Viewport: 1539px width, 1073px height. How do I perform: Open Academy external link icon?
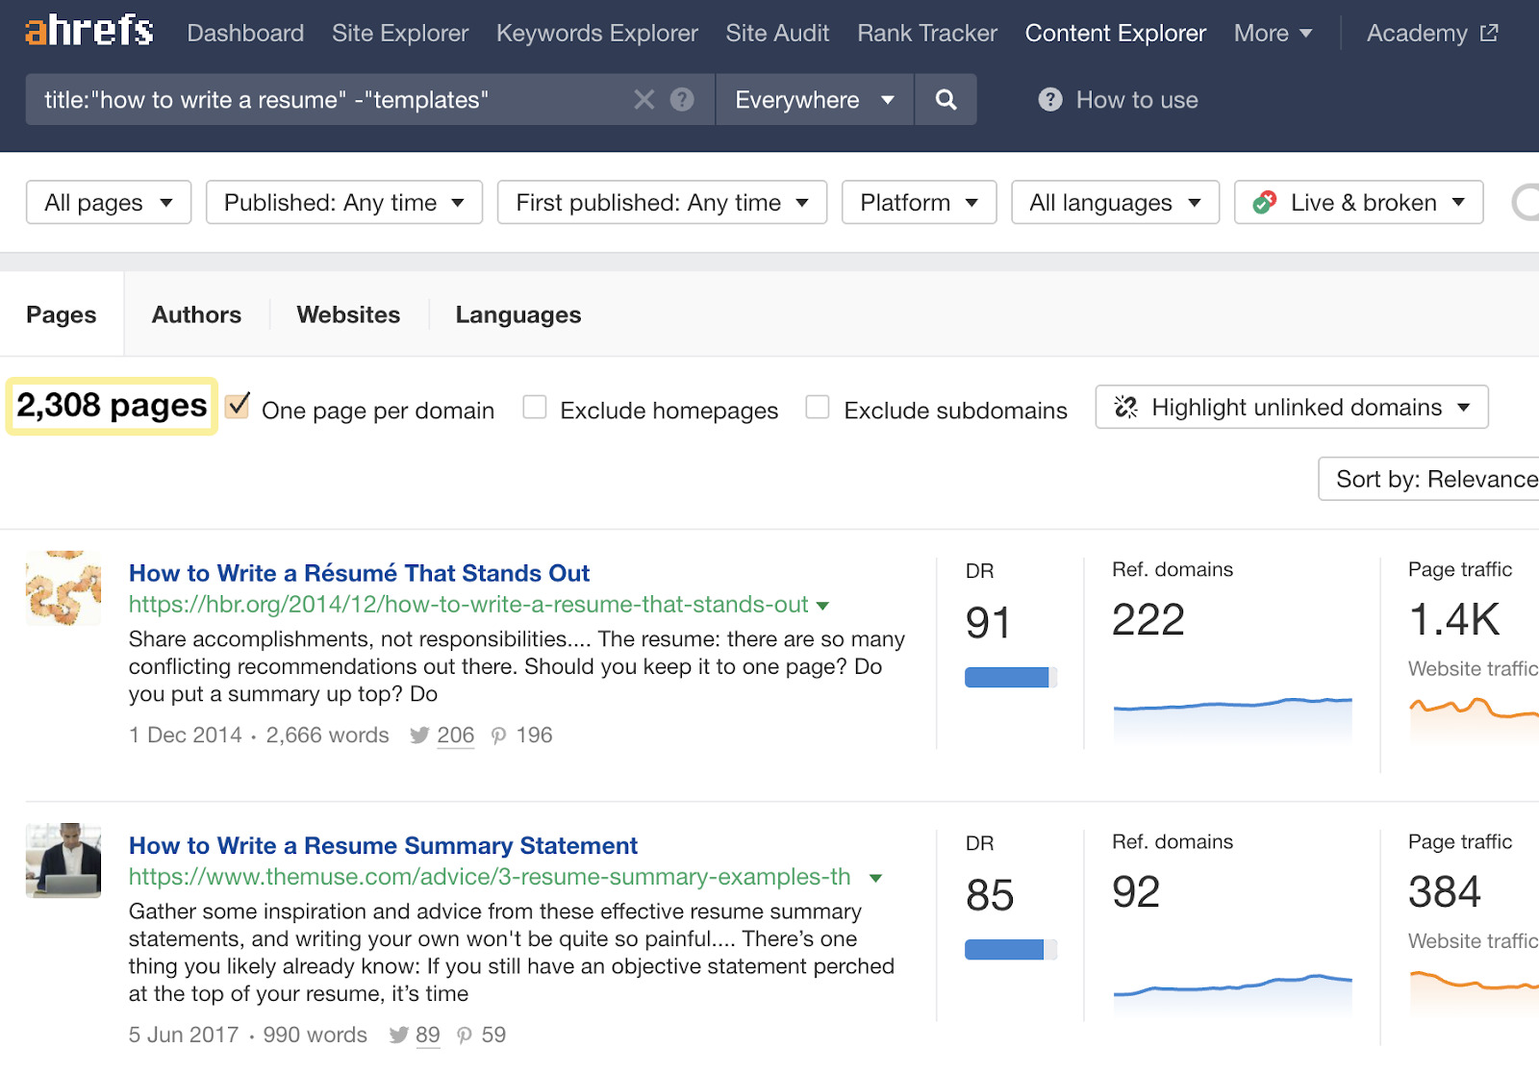[x=1489, y=33]
